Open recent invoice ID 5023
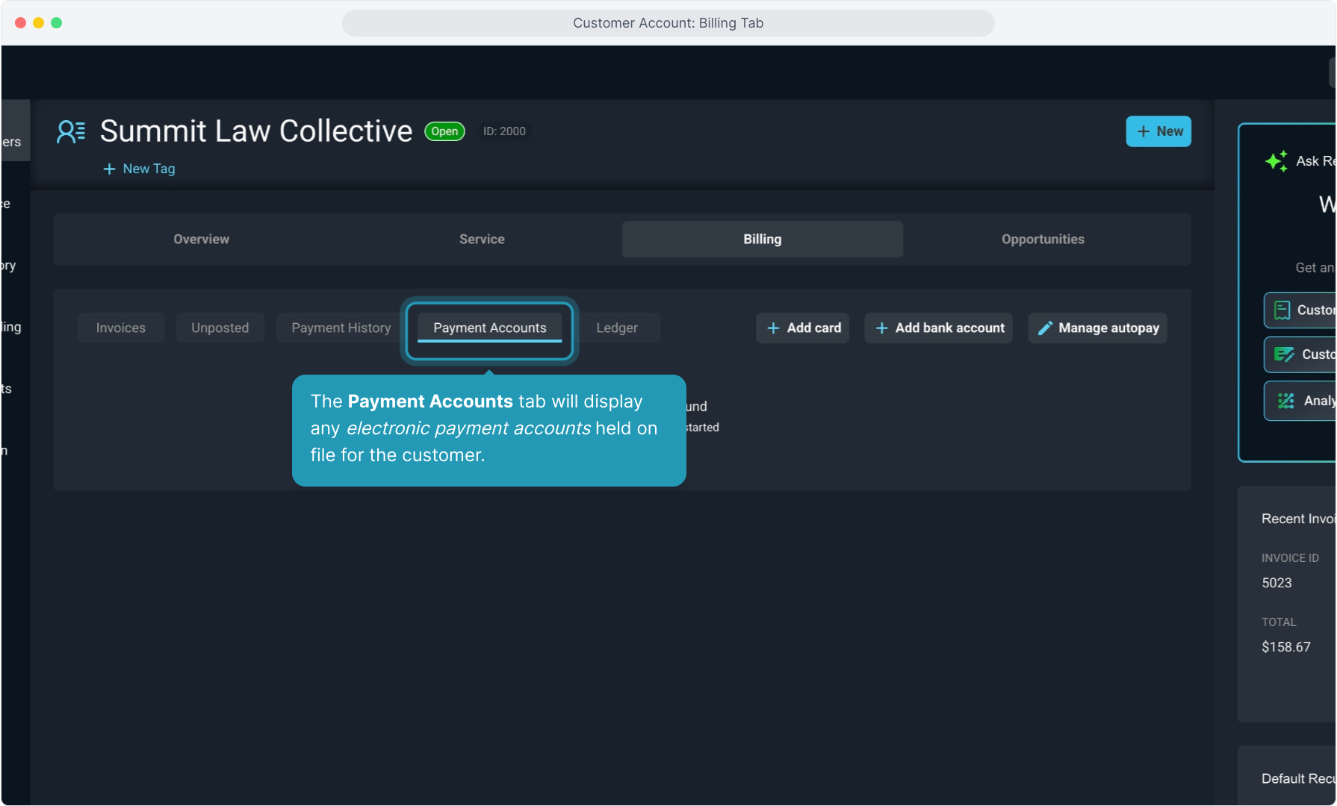1337x806 pixels. point(1276,584)
